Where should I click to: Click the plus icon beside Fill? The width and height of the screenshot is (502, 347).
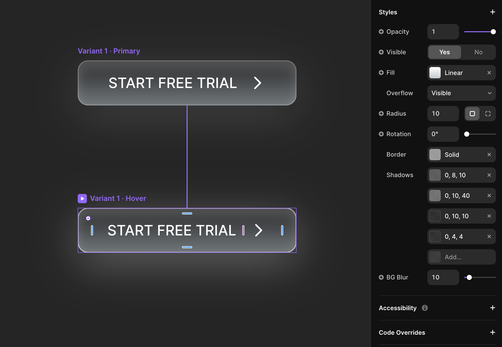click(381, 72)
